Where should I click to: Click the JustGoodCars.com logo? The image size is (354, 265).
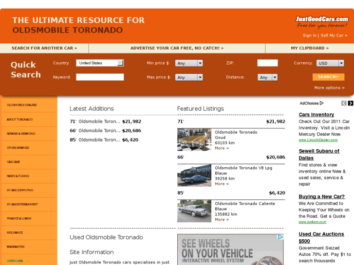point(322,19)
